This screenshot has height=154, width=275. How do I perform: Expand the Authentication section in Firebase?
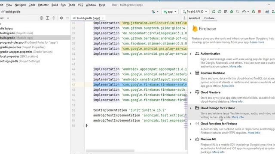click(x=191, y=54)
